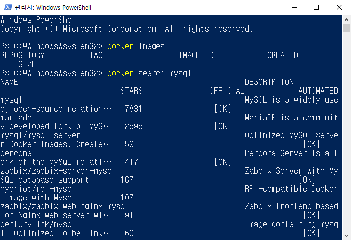The image size is (351, 240).
Task: Click the NAME column header
Action: (9, 82)
